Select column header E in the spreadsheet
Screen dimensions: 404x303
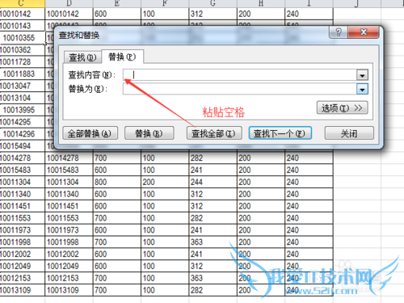(x=117, y=3)
